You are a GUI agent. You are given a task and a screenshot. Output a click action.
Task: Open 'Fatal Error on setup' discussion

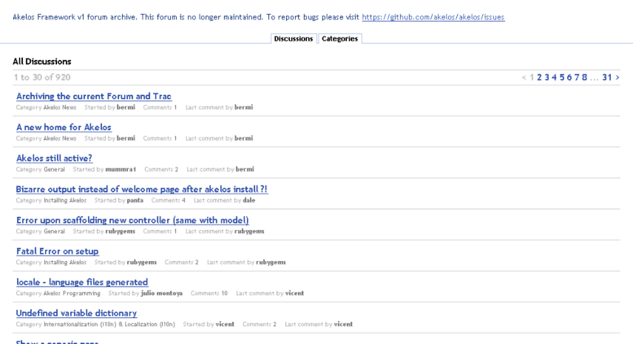(x=57, y=251)
